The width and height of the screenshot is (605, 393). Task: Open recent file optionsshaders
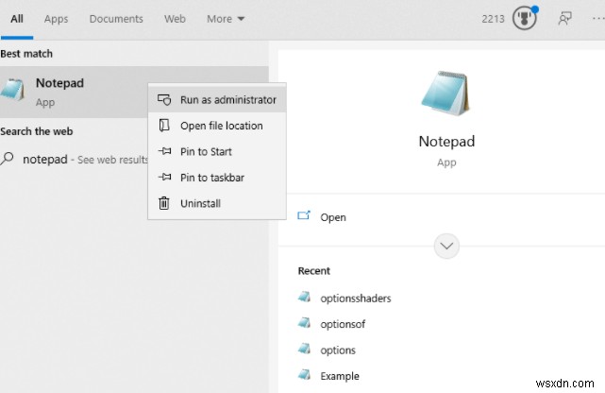click(x=355, y=299)
